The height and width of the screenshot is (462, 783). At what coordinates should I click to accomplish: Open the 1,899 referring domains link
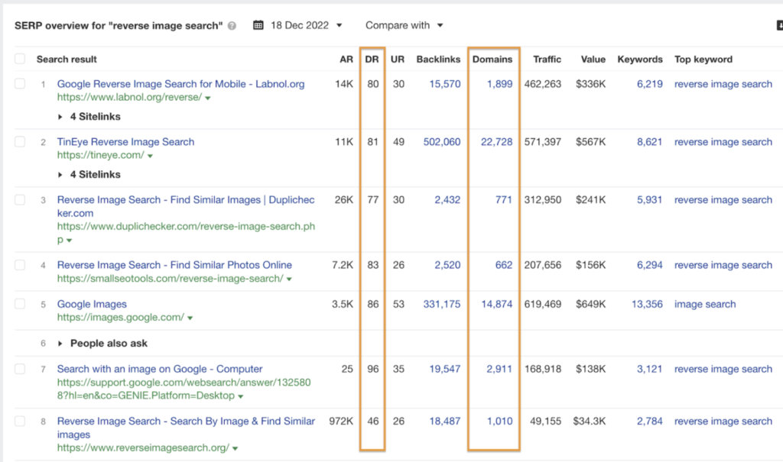pos(500,84)
